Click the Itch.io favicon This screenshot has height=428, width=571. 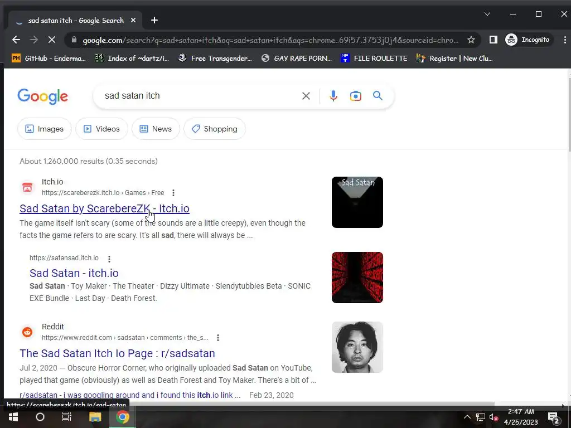click(27, 187)
